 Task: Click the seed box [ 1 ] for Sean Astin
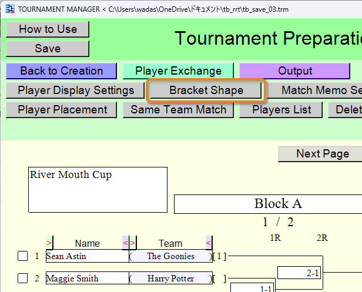219,256
